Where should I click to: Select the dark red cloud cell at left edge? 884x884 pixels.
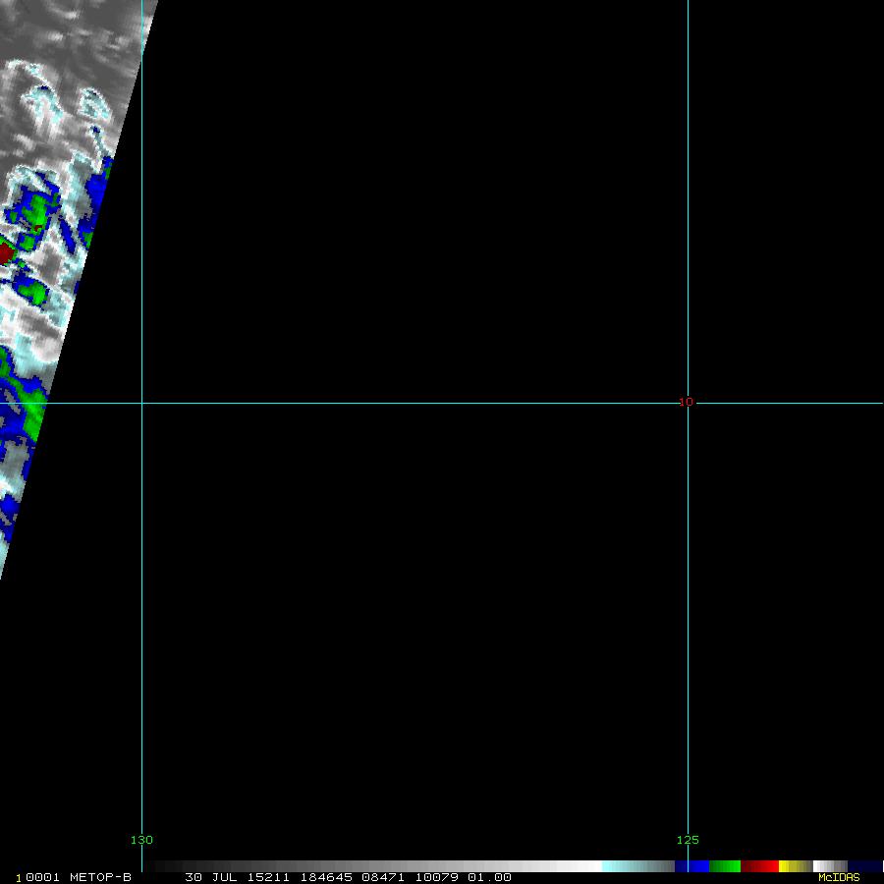tap(5, 253)
